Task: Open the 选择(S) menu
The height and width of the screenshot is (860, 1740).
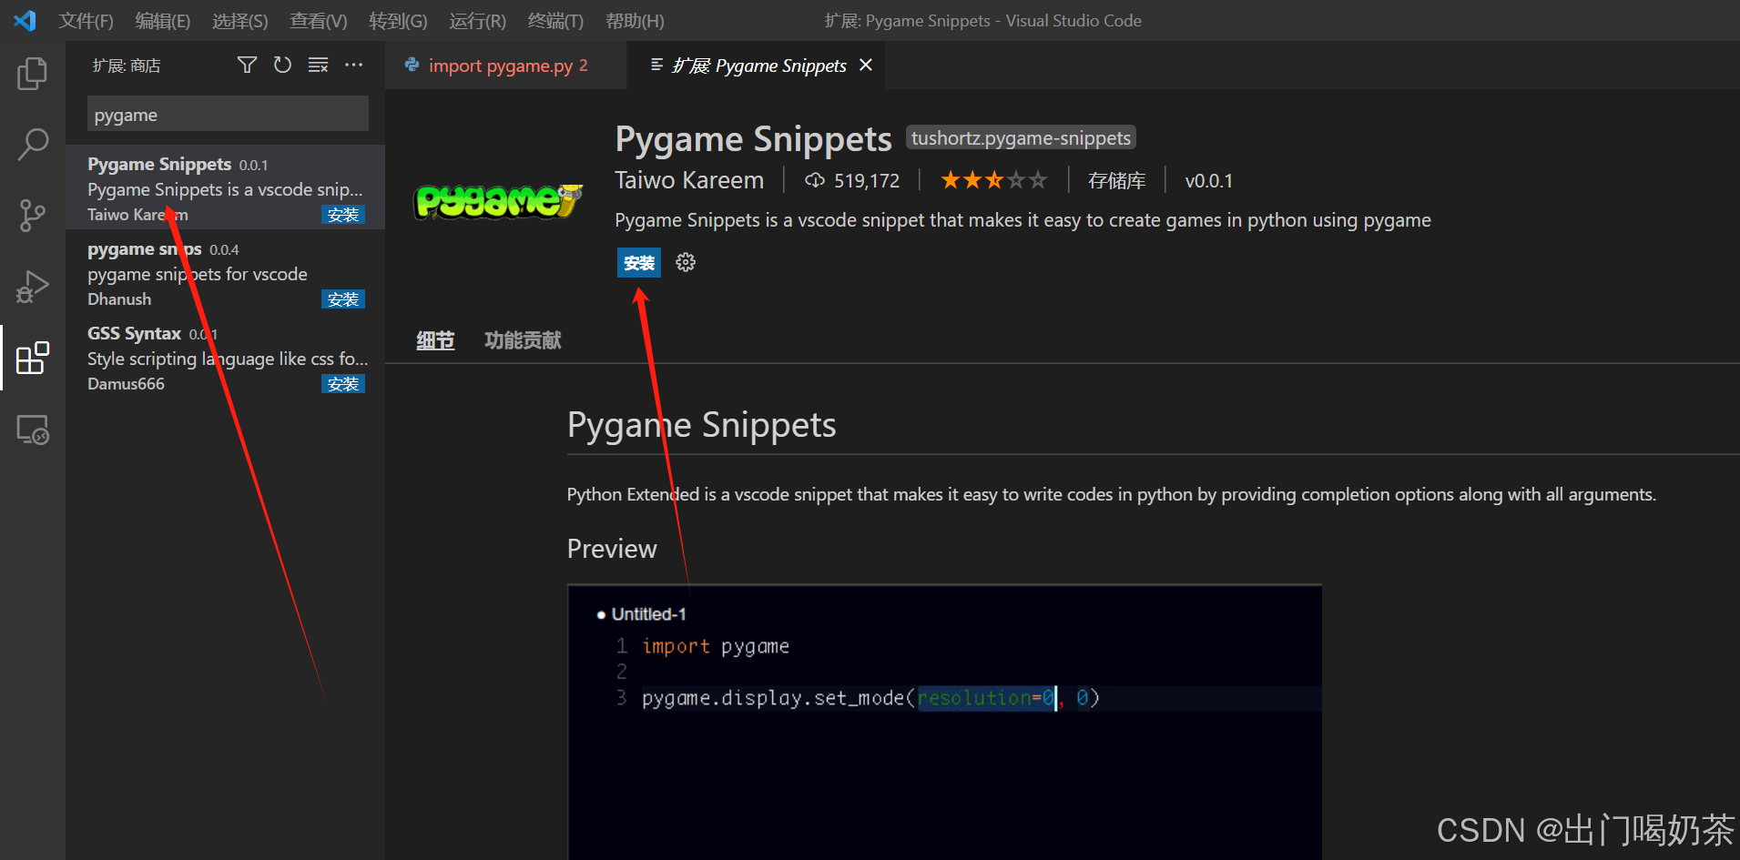Action: pos(240,20)
